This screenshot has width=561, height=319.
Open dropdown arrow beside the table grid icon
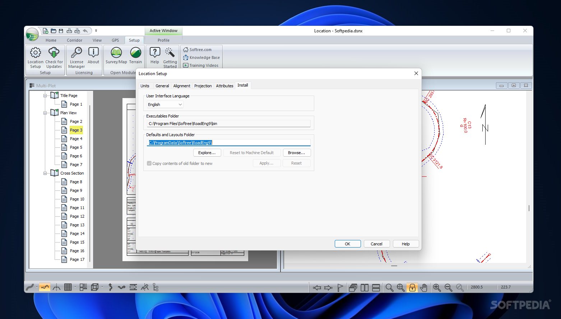(75, 287)
